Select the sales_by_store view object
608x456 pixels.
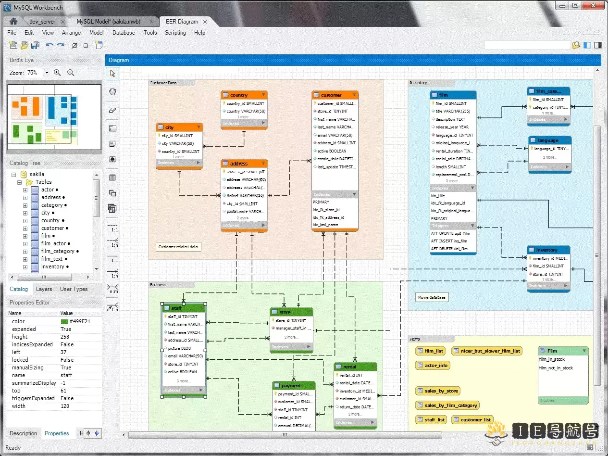pyautogui.click(x=438, y=391)
